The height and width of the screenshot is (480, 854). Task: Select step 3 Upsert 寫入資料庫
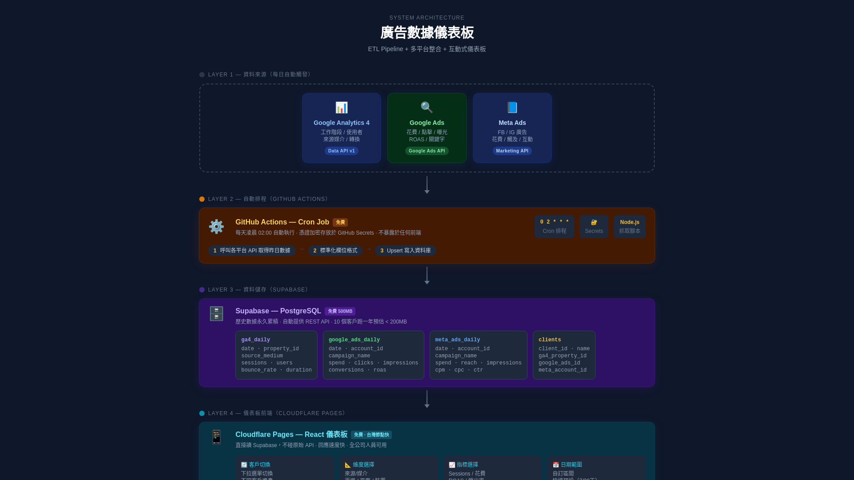(406, 251)
